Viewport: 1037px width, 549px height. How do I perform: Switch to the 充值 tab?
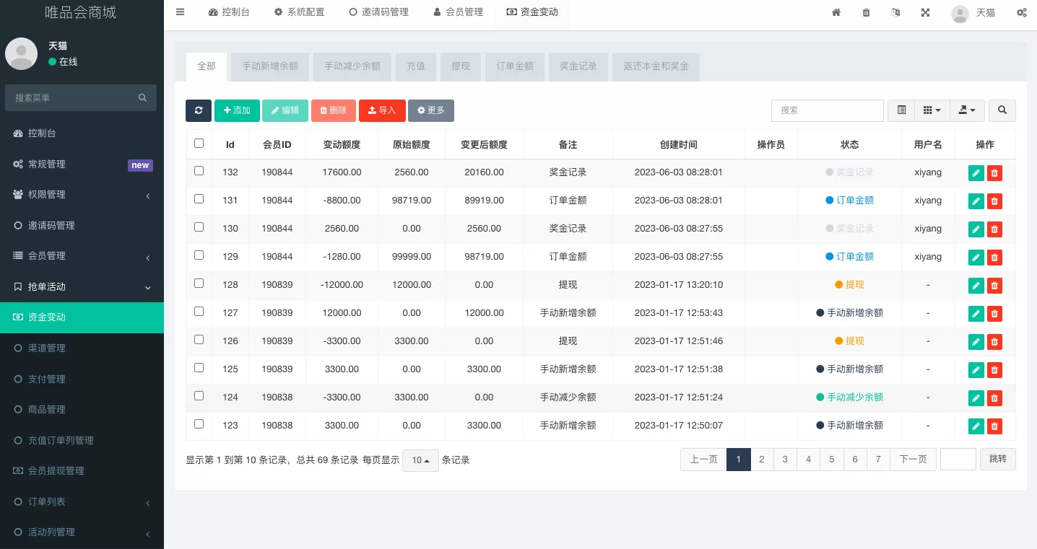coord(416,66)
